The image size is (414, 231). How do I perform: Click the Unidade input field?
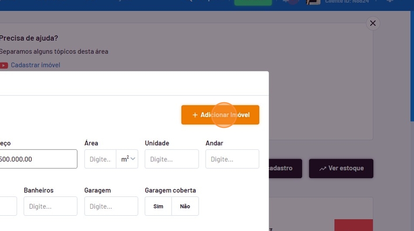pyautogui.click(x=172, y=159)
